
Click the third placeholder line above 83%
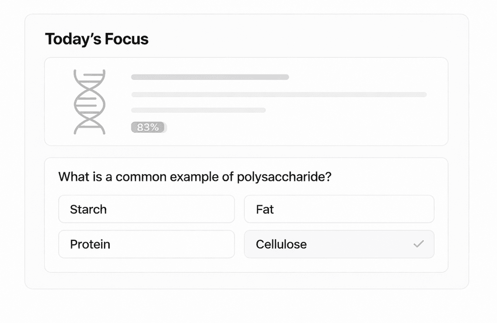pyautogui.click(x=198, y=110)
